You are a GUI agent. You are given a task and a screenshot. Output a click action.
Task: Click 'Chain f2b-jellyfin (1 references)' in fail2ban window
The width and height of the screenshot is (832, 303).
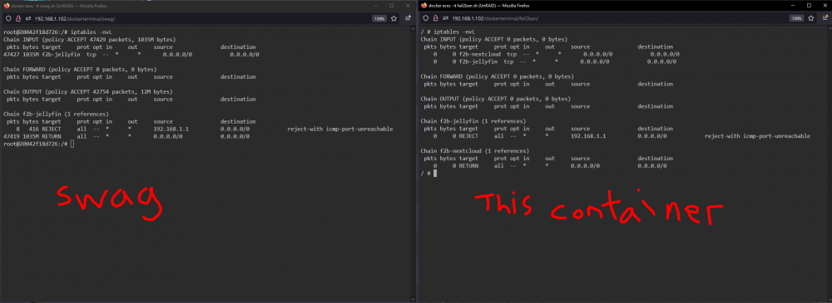coord(473,121)
